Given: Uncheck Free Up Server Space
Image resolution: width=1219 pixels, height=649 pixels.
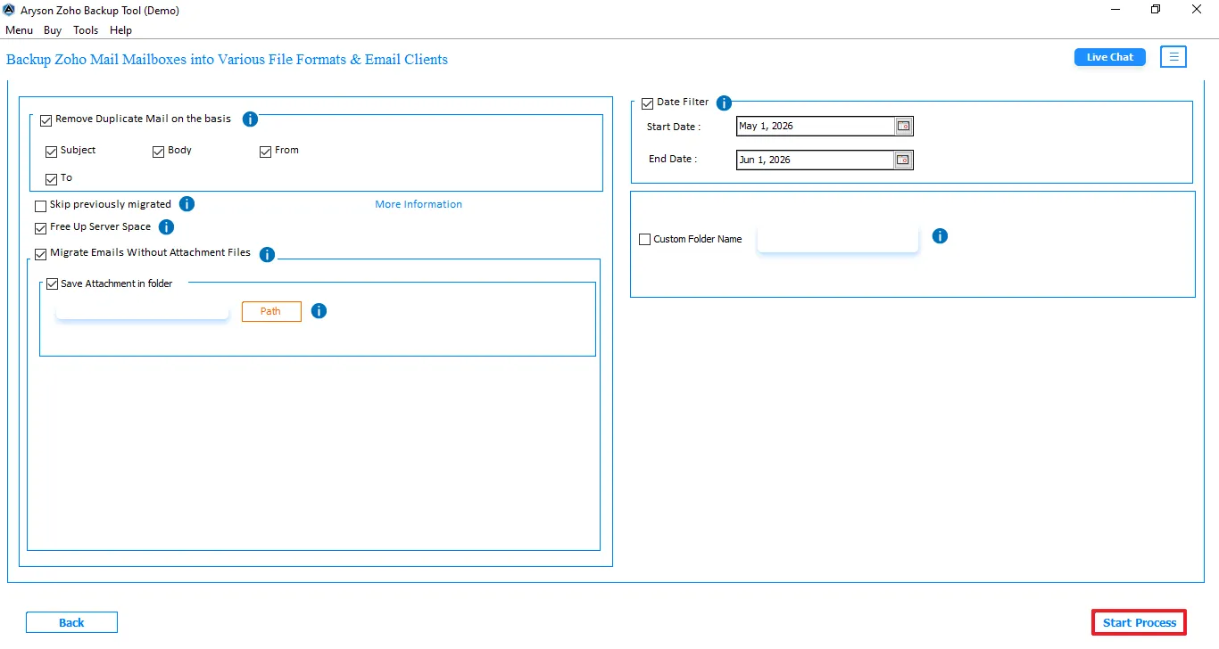Looking at the screenshot, I should 41,228.
